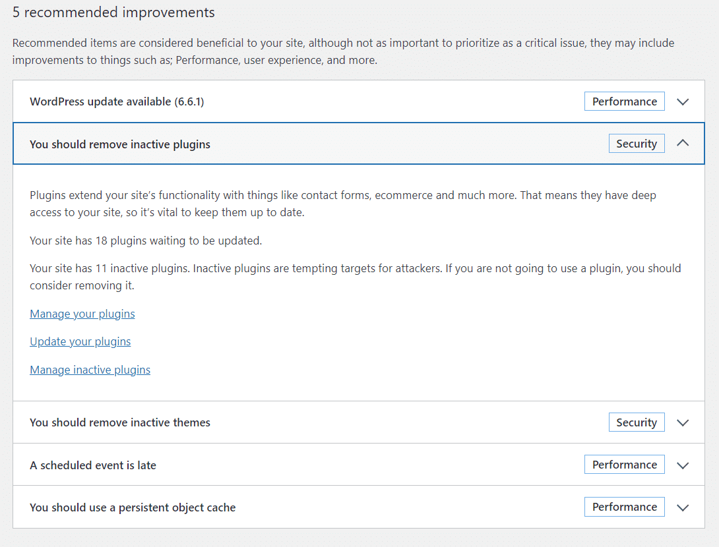Select the 'You should remove inactive themes' header

(119, 422)
